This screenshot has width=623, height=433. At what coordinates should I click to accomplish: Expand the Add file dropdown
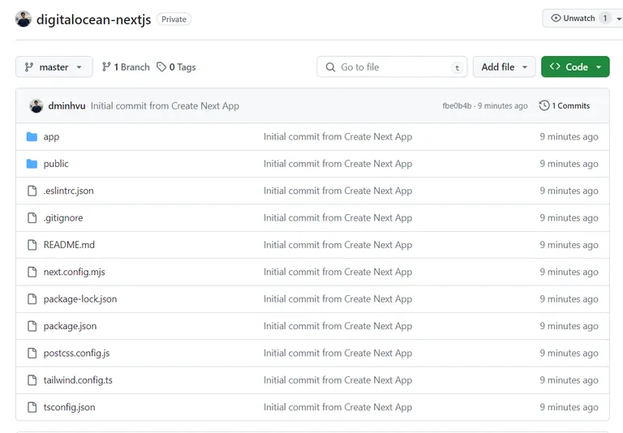505,66
